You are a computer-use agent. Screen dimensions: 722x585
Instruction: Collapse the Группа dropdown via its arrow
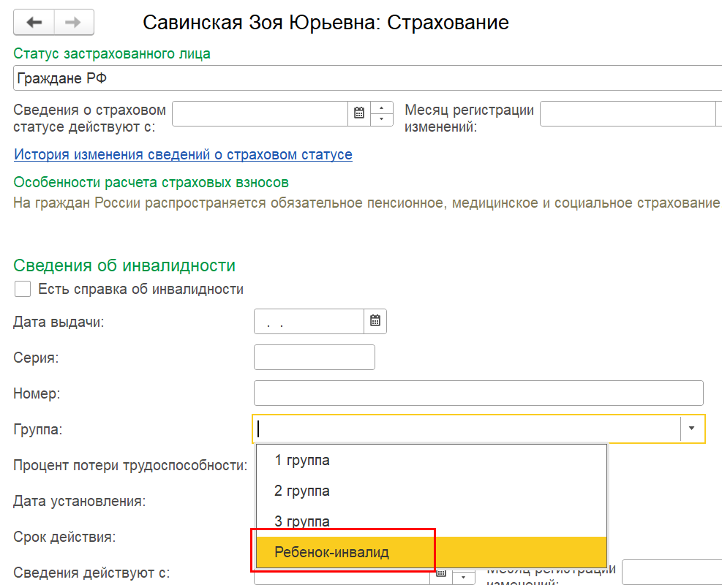click(x=692, y=429)
